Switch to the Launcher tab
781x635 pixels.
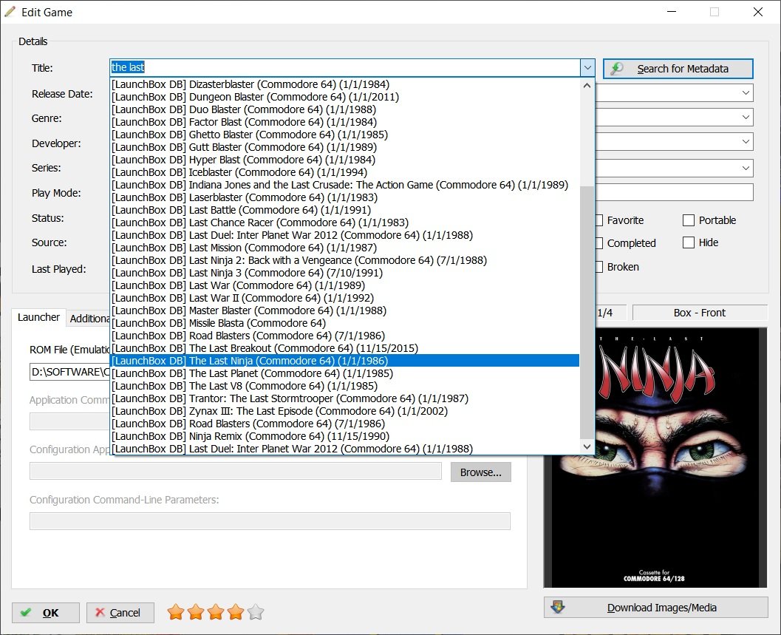[38, 318]
